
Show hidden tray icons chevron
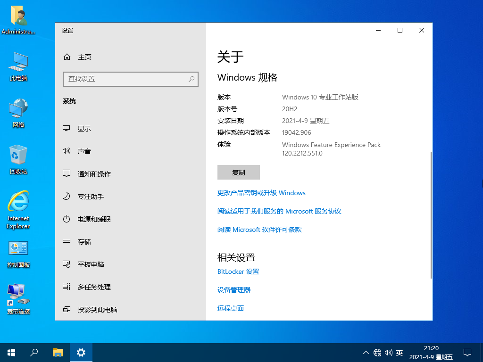coord(366,353)
